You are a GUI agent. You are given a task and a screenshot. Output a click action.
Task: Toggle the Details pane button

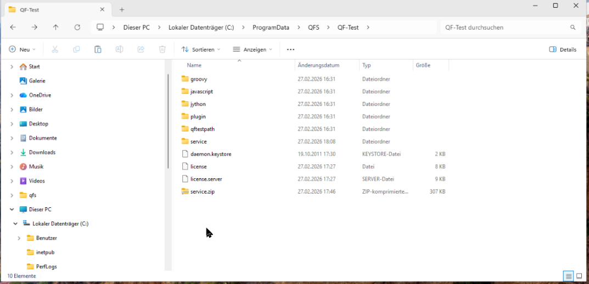pyautogui.click(x=562, y=49)
